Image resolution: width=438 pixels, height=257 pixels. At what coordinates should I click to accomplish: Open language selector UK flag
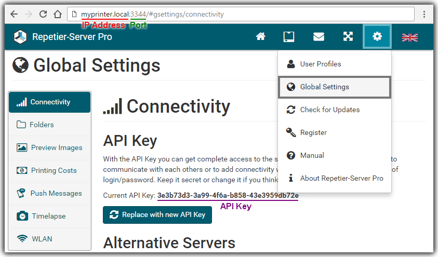410,37
